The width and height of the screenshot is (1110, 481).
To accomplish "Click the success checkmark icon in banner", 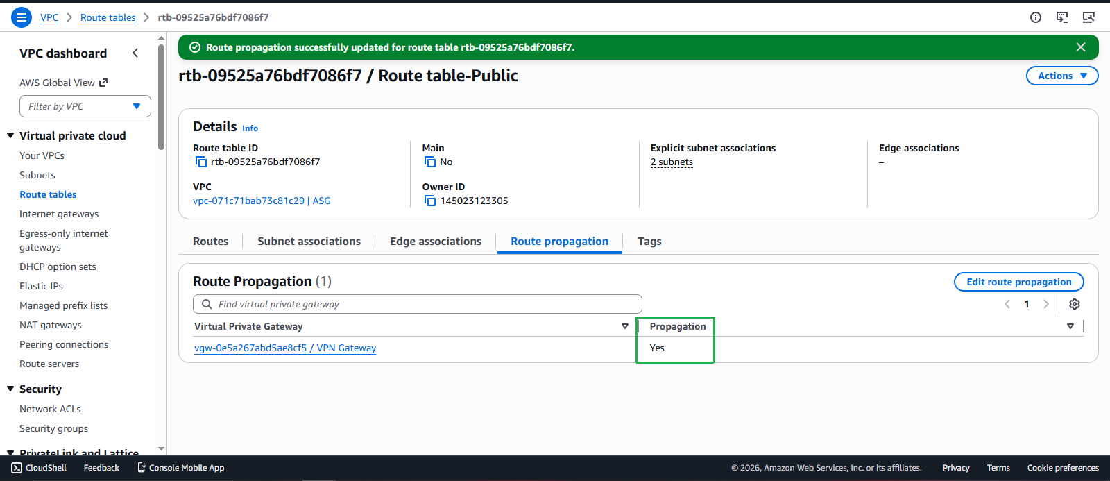I will 195,47.
